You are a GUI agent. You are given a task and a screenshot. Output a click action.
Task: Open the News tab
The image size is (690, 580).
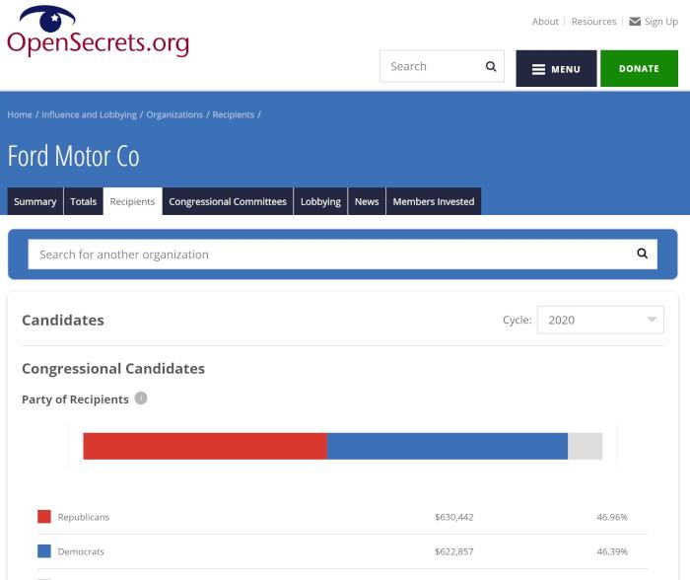pyautogui.click(x=367, y=201)
